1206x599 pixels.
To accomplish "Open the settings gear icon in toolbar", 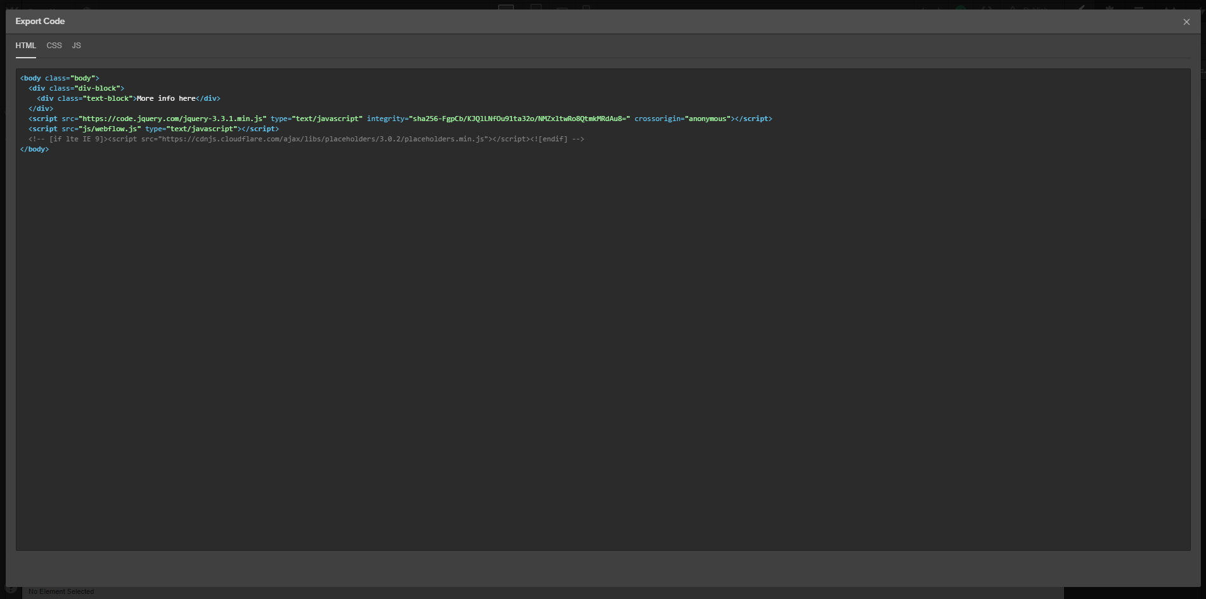I will tap(1138, 9).
